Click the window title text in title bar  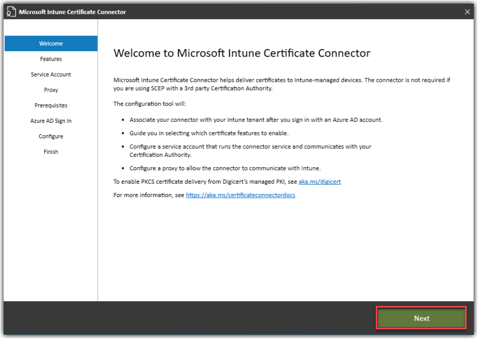point(72,12)
